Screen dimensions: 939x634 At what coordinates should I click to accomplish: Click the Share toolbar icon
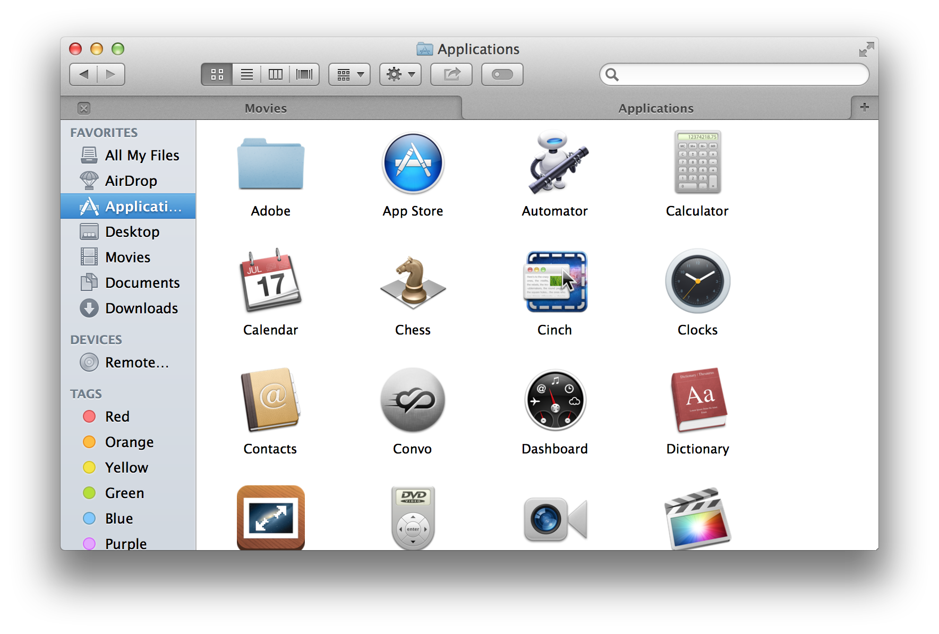click(x=451, y=74)
